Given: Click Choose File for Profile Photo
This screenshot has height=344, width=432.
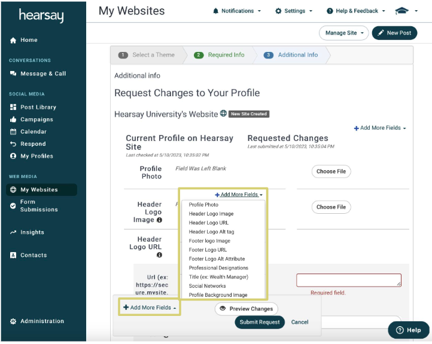Looking at the screenshot, I should pyautogui.click(x=331, y=171).
